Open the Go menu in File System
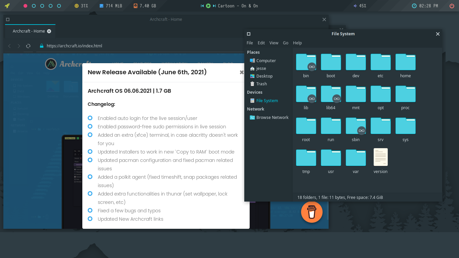This screenshot has height=258, width=459. [x=286, y=43]
